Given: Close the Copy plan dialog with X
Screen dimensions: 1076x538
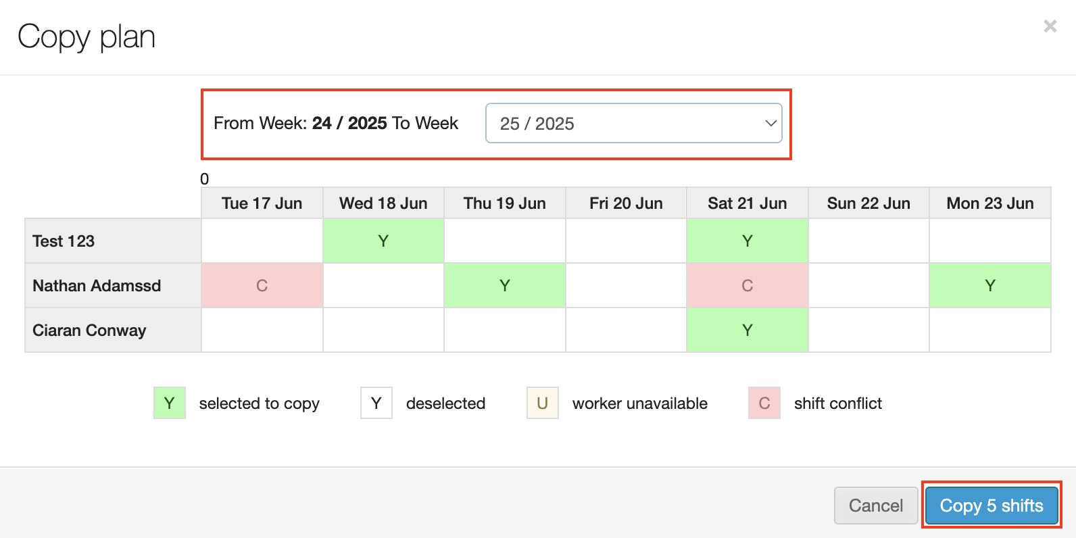Looking at the screenshot, I should pyautogui.click(x=1050, y=26).
